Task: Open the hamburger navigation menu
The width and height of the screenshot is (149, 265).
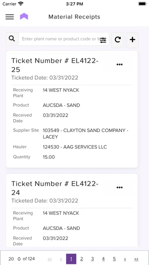Action: pos(10,17)
